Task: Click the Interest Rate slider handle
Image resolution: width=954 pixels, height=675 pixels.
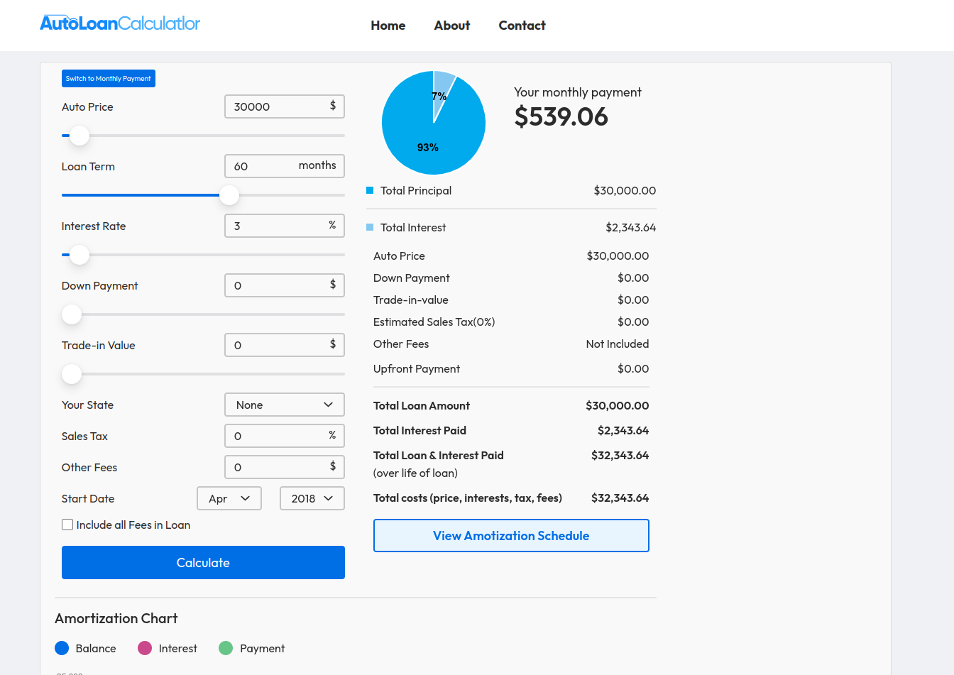Action: point(79,255)
